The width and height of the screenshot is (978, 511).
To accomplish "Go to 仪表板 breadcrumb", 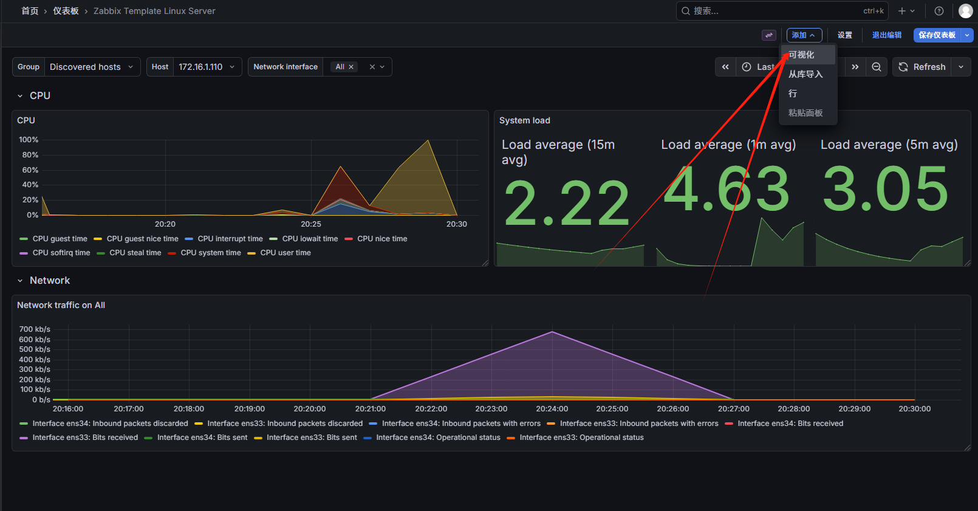I will (x=66, y=11).
